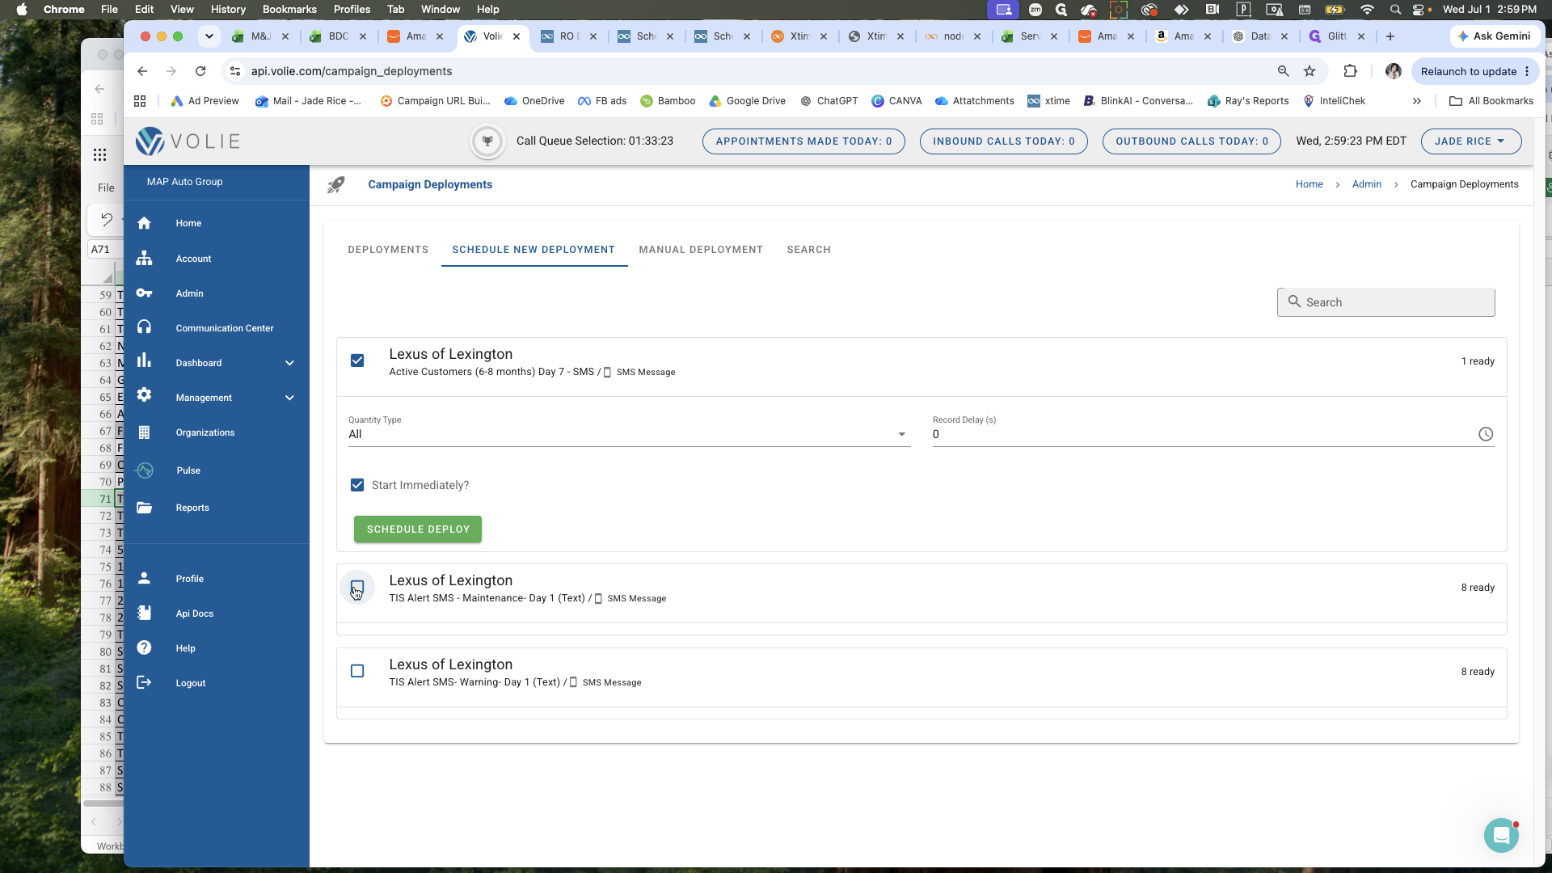
Task: Open the chat support bubble icon
Action: pos(1501,836)
